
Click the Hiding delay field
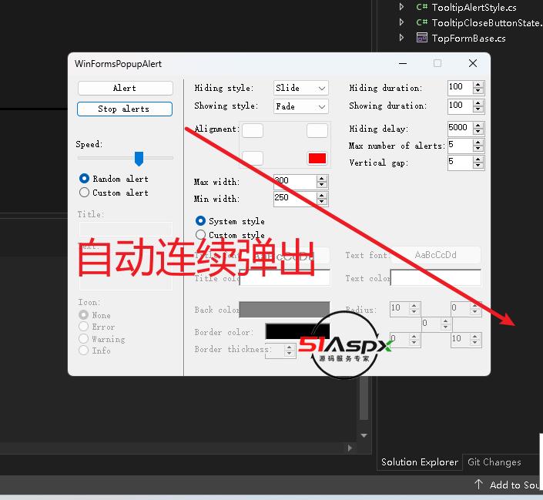tap(460, 129)
